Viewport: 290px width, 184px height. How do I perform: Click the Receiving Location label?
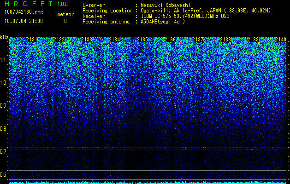pyautogui.click(x=107, y=11)
